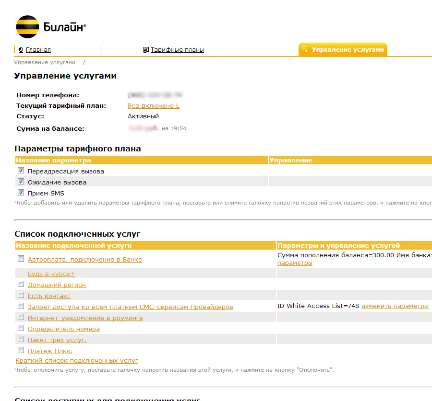The image size is (432, 401).
Task: Uncheck Ожидание вызова checkbox
Action: click(21, 182)
